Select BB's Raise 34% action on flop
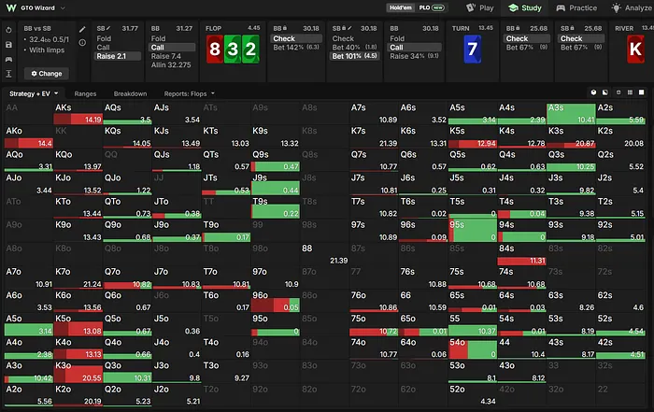Viewport: 654px width, 412px height. [x=414, y=56]
